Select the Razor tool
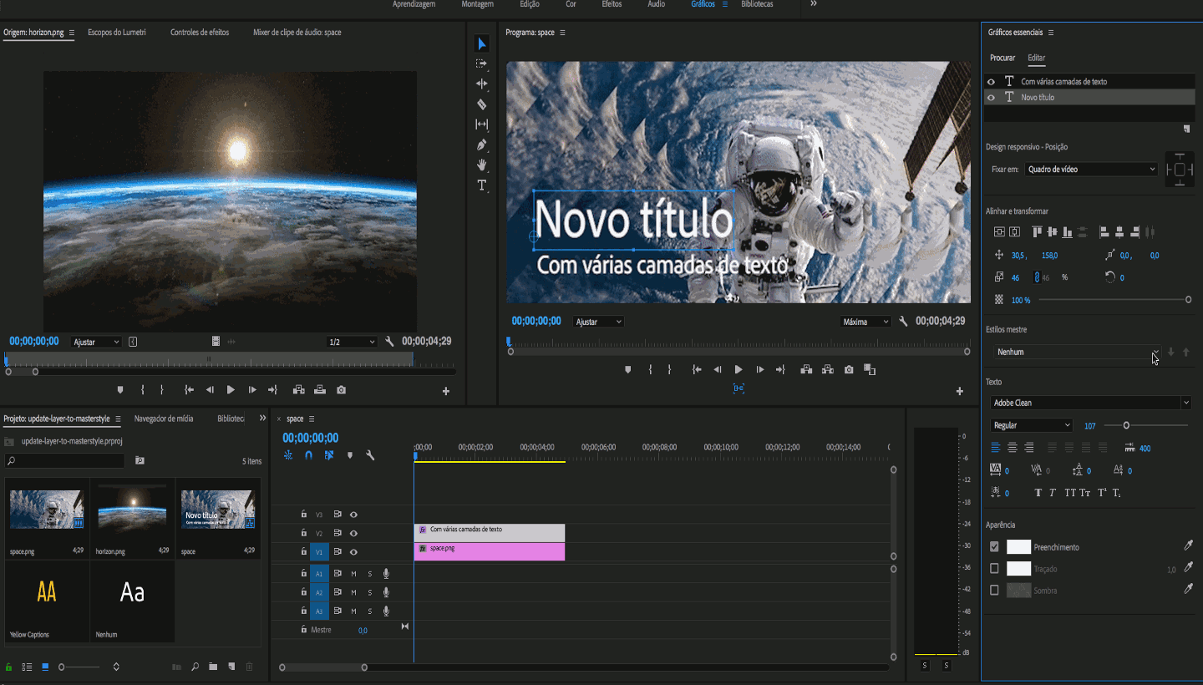This screenshot has width=1203, height=685. (482, 104)
